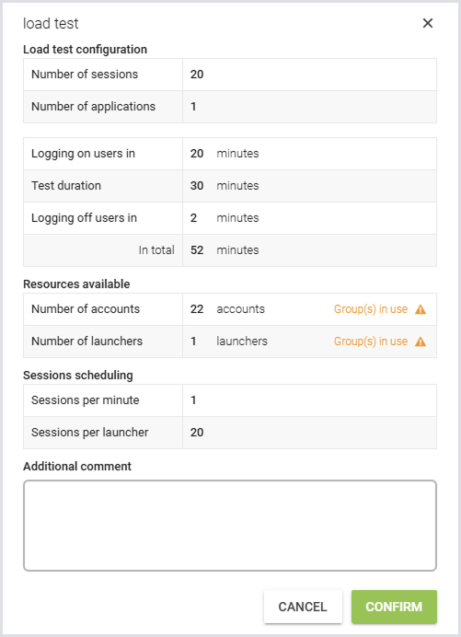The width and height of the screenshot is (461, 637).
Task: Click 'Group(s) in use' in launchers row
Action: pos(371,342)
